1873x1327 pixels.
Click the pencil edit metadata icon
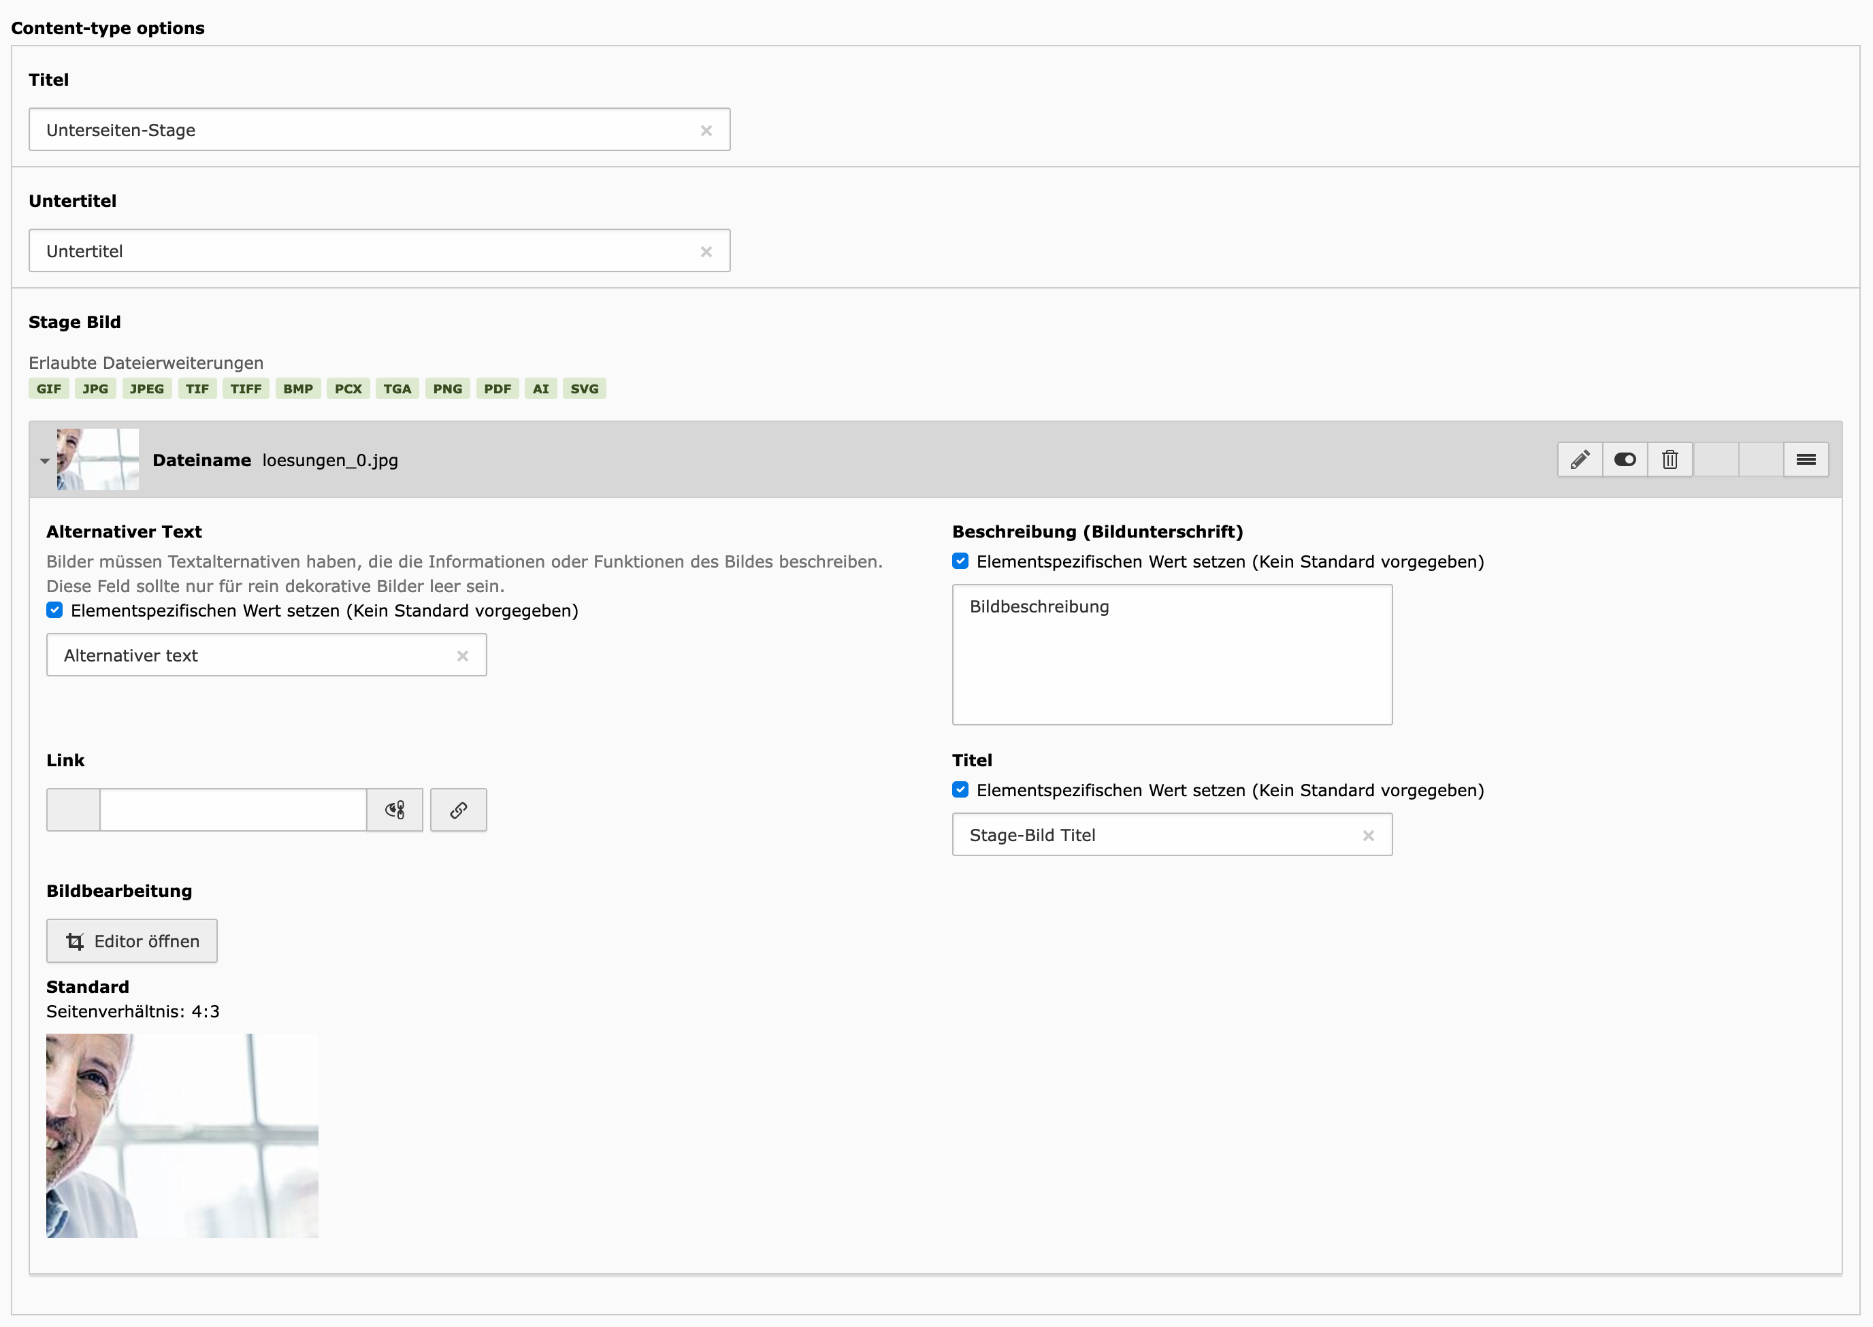(1580, 459)
